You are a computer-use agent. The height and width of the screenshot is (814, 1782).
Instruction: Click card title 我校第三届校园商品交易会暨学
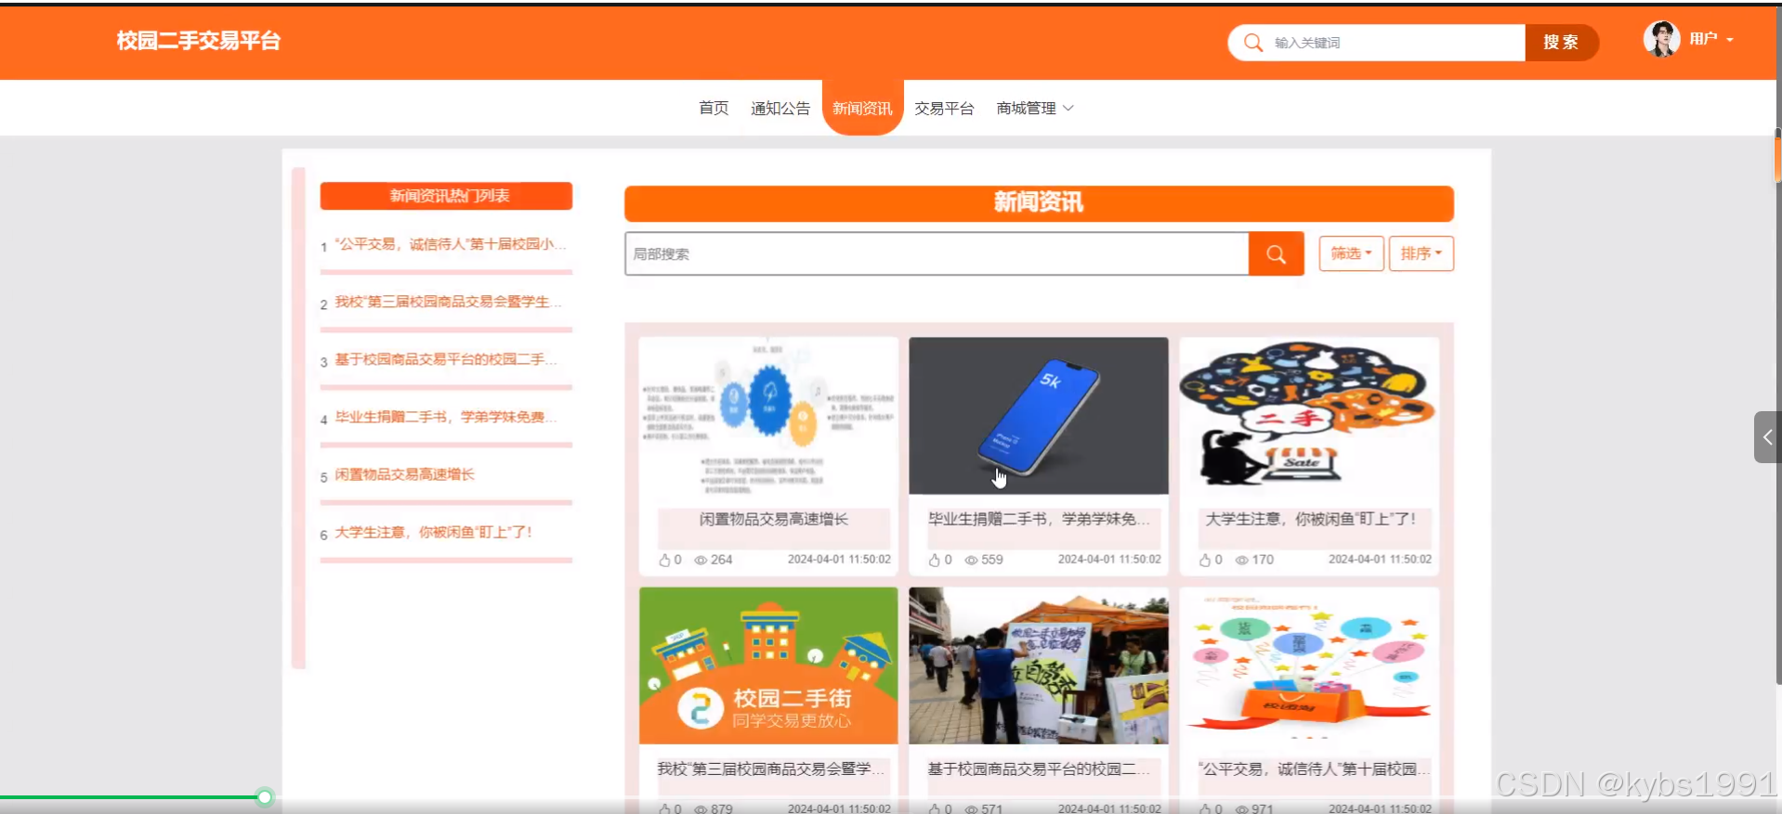(x=771, y=769)
